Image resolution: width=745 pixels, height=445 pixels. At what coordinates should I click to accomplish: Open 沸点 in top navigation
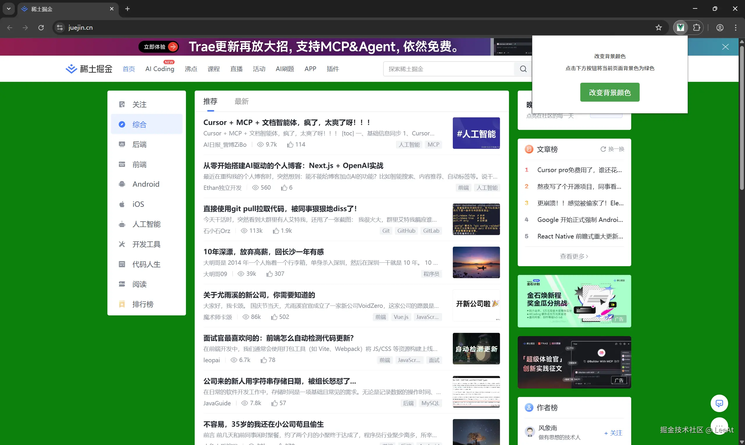(x=191, y=69)
